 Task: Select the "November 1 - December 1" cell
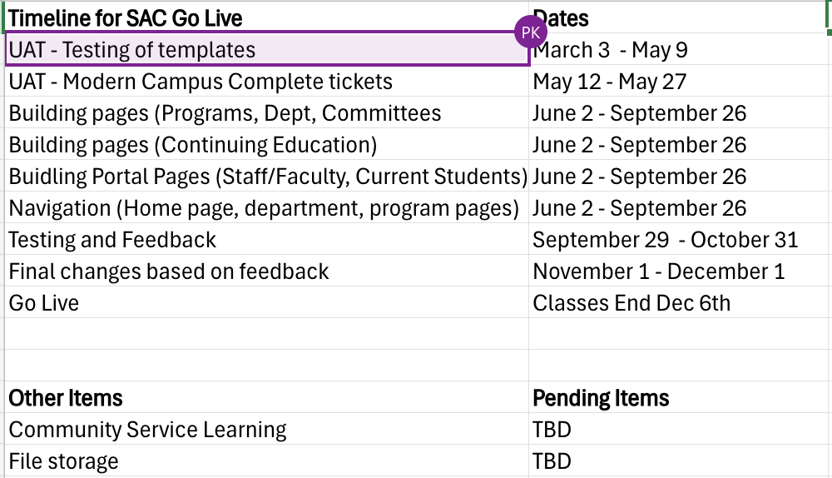click(658, 271)
